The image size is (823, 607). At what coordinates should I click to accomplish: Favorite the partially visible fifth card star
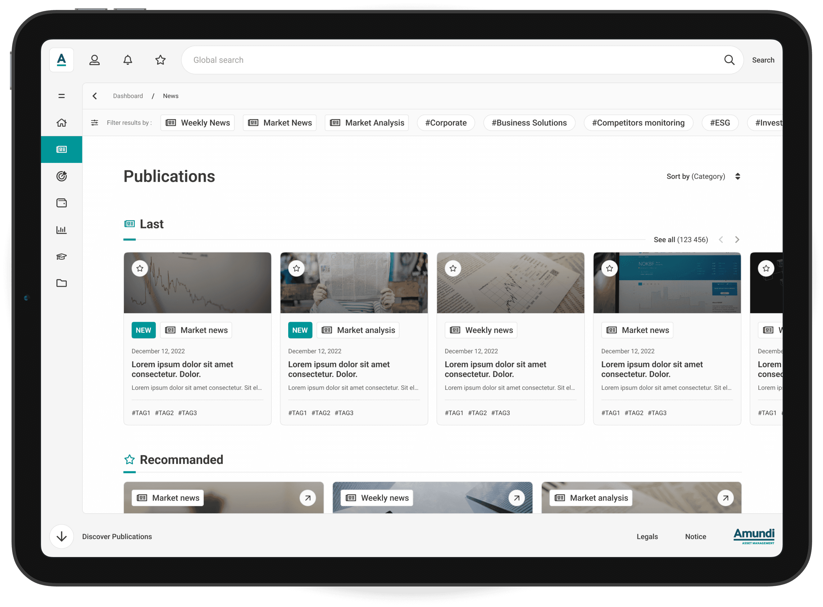pyautogui.click(x=766, y=269)
